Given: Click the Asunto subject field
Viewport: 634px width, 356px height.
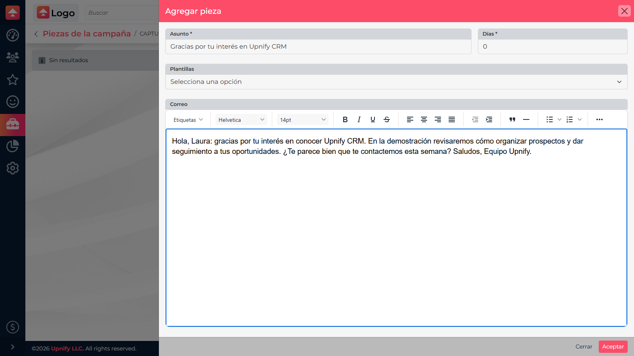Looking at the screenshot, I should (318, 47).
